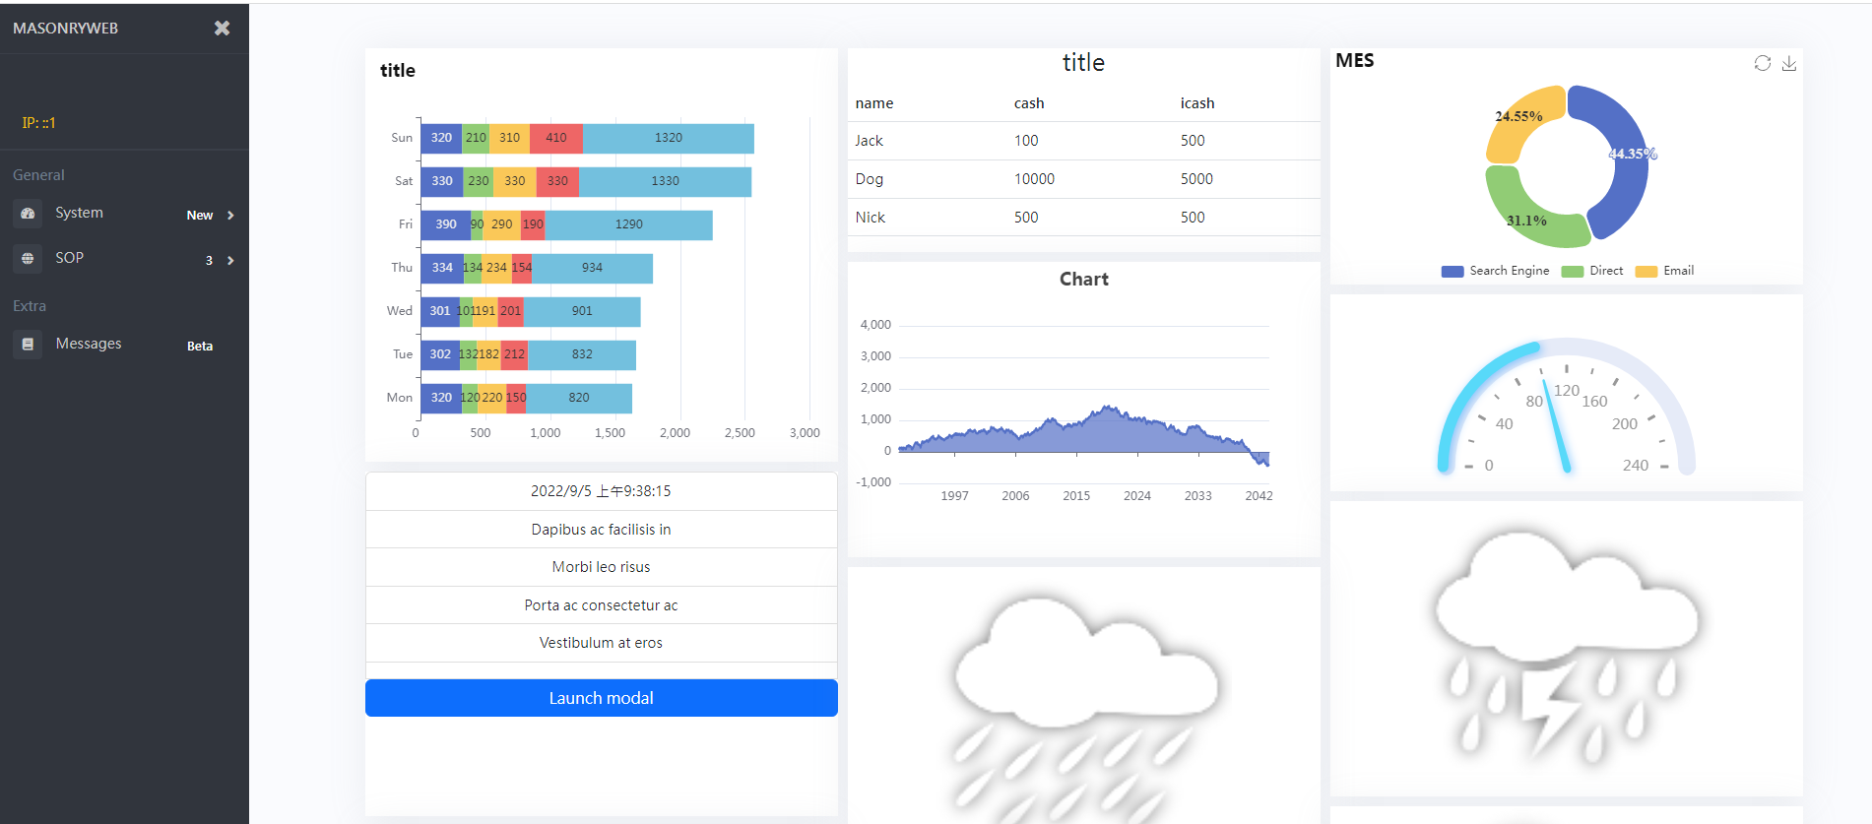Click Sun bar red segment 410
Image resolution: width=1872 pixels, height=824 pixels.
[556, 139]
